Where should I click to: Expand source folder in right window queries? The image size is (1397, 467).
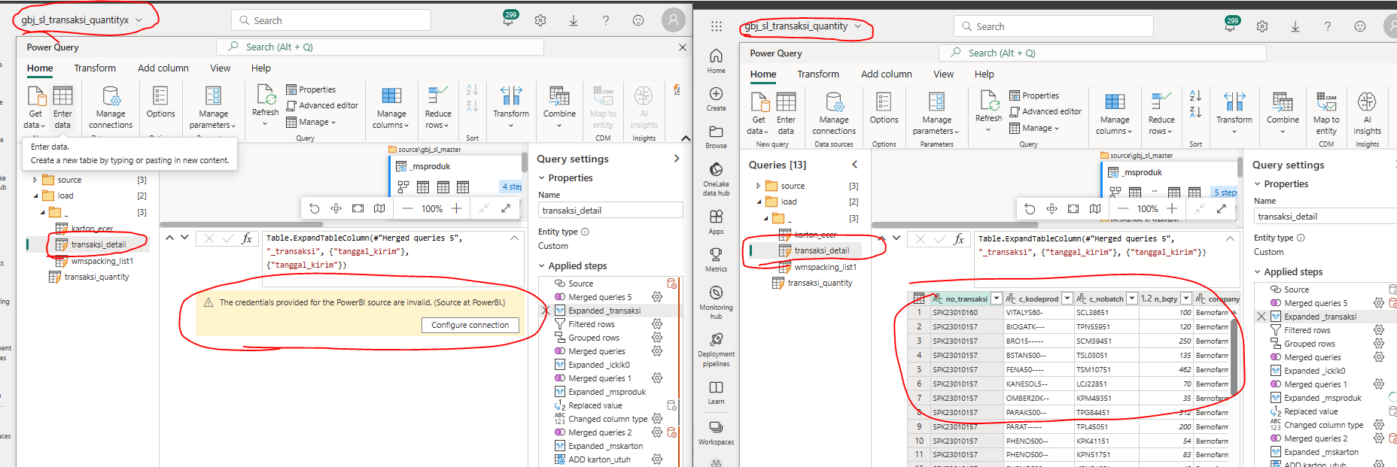tap(758, 186)
